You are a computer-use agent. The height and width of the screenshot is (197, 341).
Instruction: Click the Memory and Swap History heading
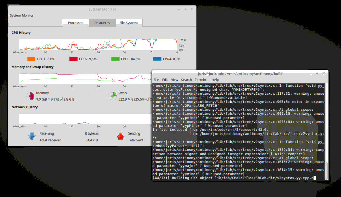[32, 67]
